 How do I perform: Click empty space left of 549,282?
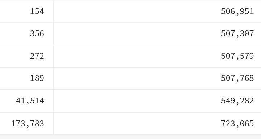[x=137, y=101]
